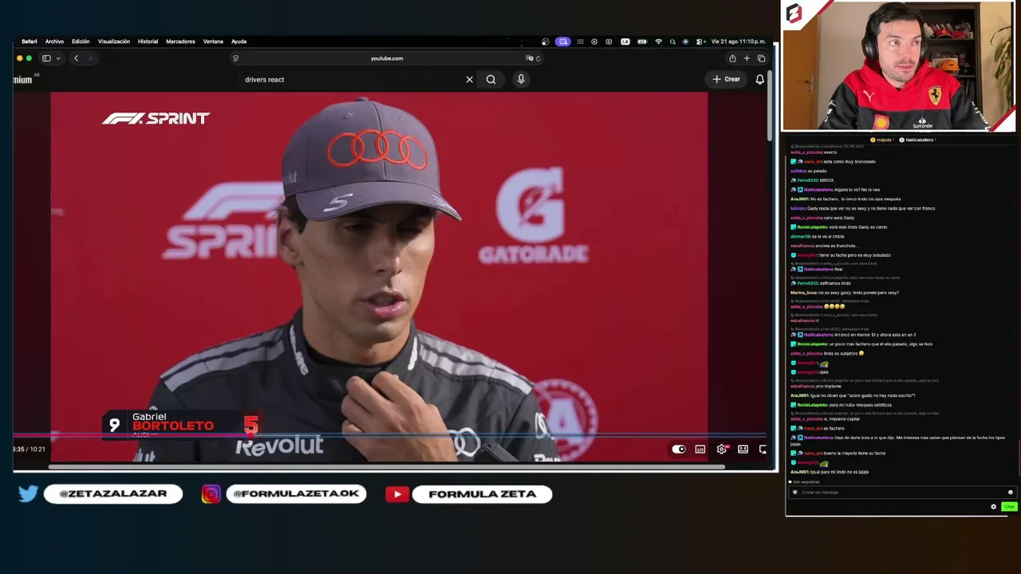Viewport: 1021px width, 574px height.
Task: Go forward with the Safari forward arrow
Action: [90, 58]
